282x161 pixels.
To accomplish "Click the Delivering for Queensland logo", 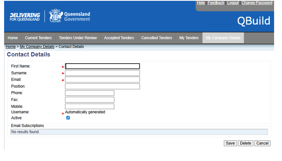I will click(25, 17).
